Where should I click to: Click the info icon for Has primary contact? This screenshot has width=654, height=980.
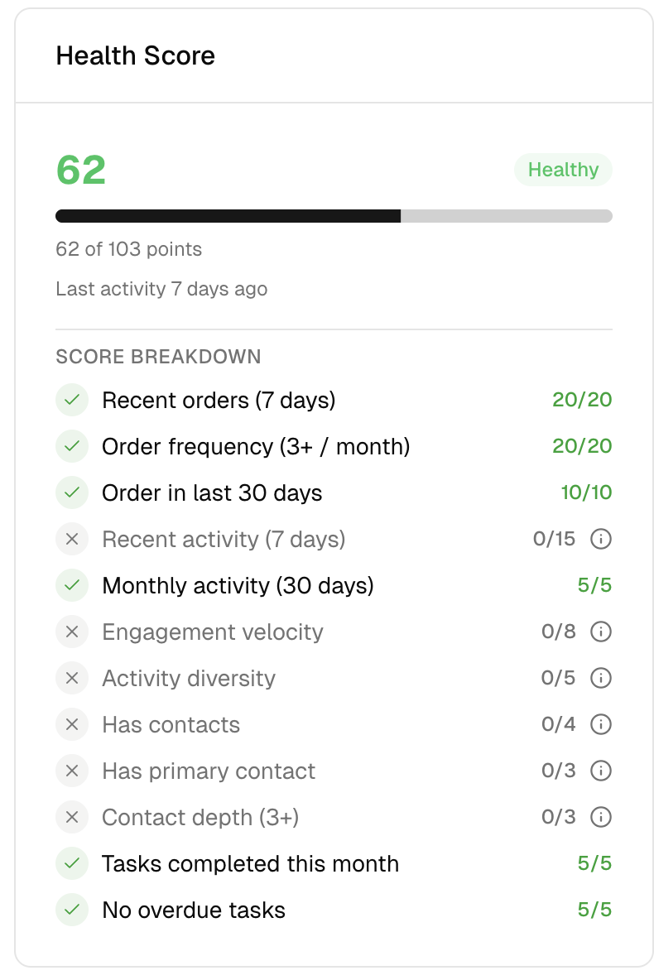pos(602,771)
